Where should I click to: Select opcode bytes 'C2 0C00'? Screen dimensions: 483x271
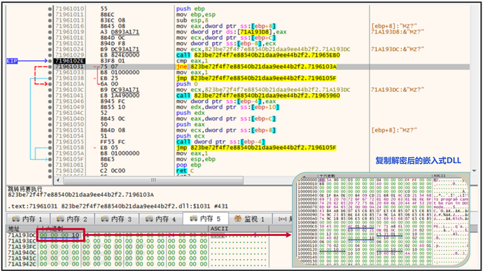[x=113, y=171]
